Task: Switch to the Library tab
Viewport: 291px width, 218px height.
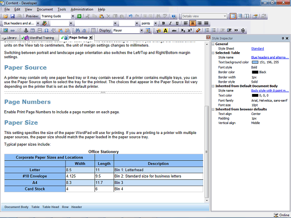Action: click(x=10, y=38)
